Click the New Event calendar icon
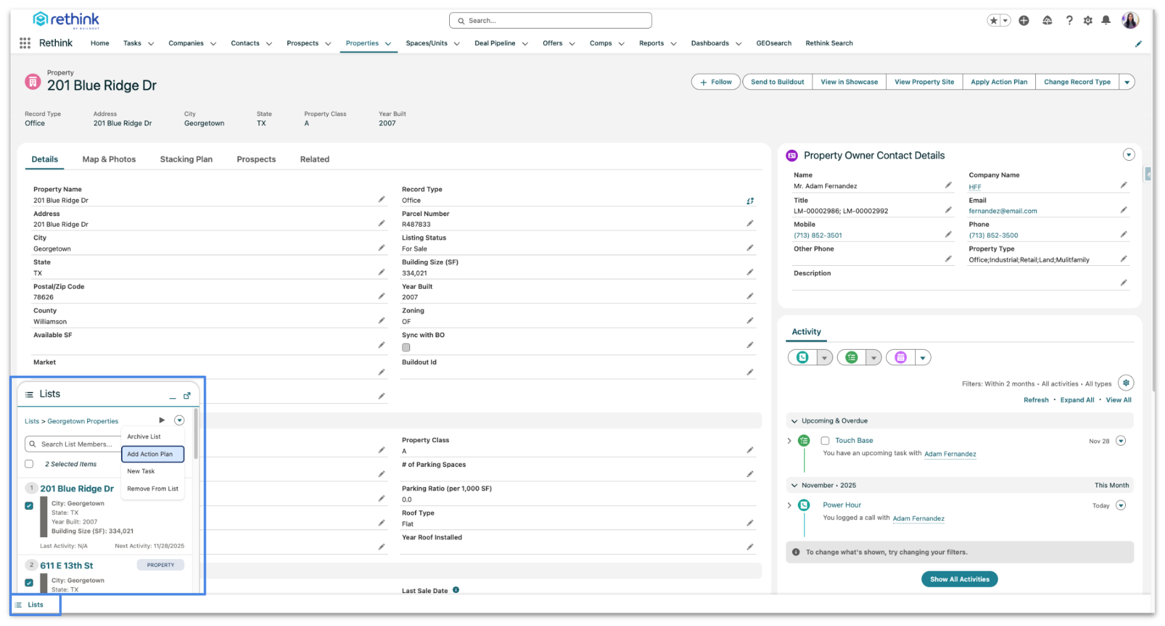Viewport: 1165px width, 626px height. (x=901, y=357)
